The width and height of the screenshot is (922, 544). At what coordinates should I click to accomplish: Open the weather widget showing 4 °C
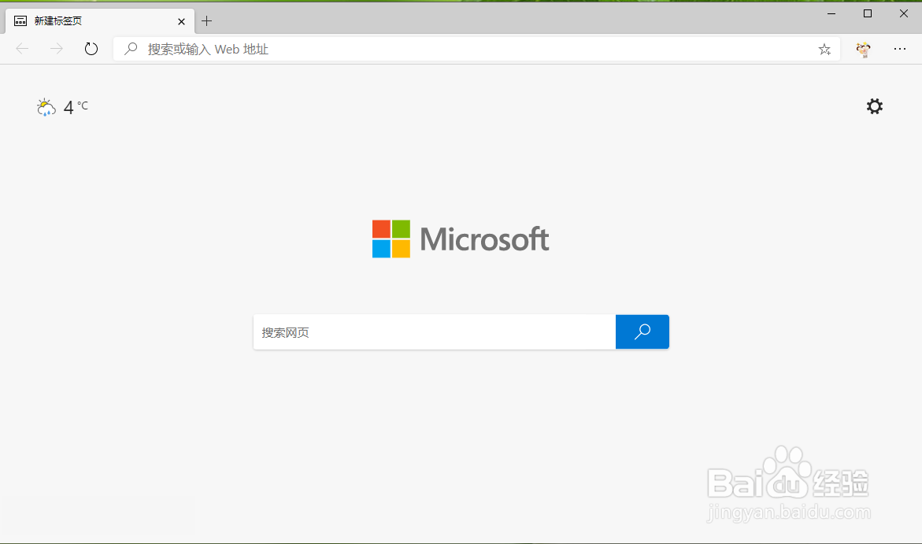click(x=62, y=107)
